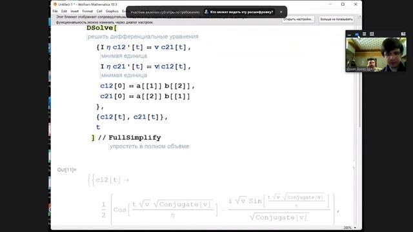The image size is (413, 232).
Task: Click exit minimized video layout icon
Action: point(403,34)
